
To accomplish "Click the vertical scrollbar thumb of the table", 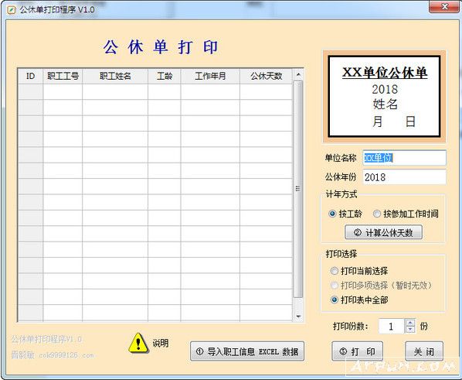I will click(298, 189).
